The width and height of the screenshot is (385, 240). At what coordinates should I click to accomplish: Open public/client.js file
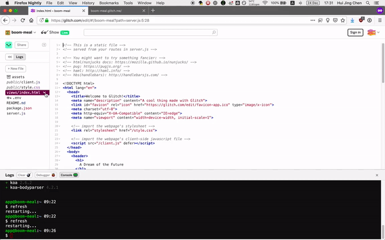pos(23,82)
